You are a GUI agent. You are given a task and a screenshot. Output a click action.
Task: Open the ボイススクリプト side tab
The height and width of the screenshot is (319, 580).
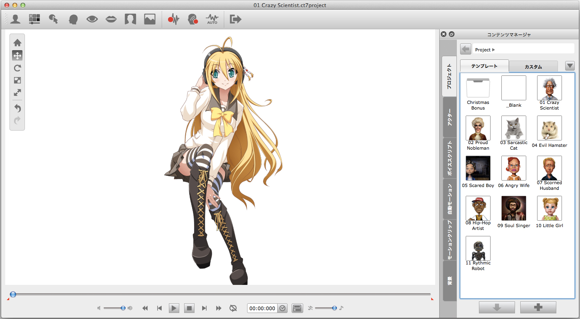point(449,158)
